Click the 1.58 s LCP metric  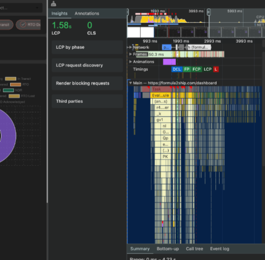point(62,25)
